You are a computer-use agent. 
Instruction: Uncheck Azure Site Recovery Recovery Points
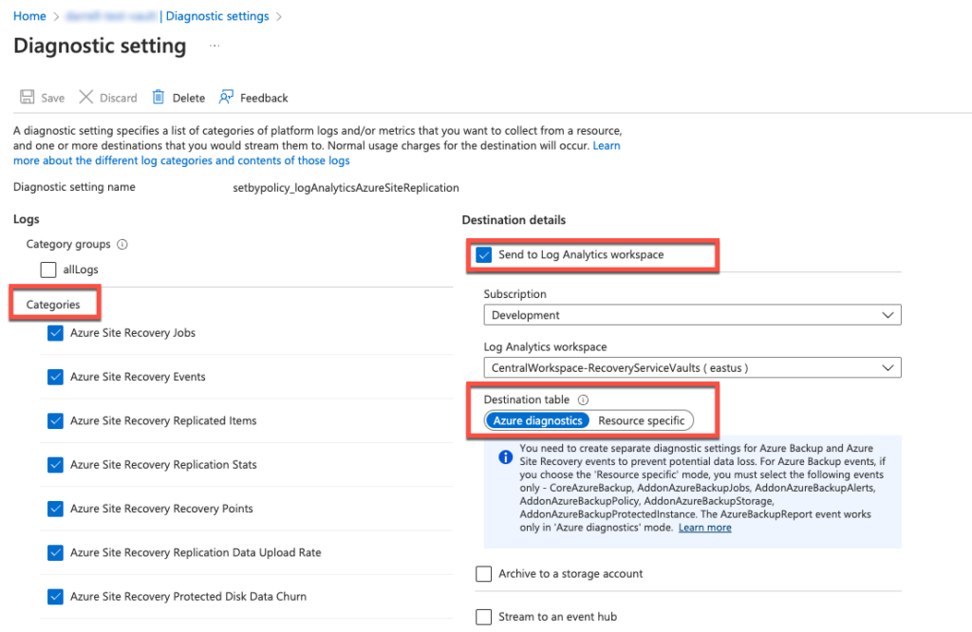[55, 508]
